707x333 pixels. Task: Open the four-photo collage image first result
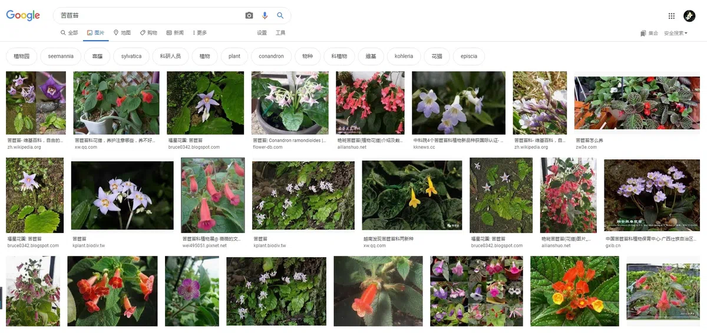pos(36,103)
